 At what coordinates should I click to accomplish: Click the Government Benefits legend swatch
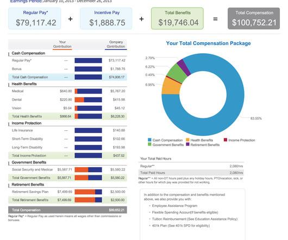click(x=149, y=144)
